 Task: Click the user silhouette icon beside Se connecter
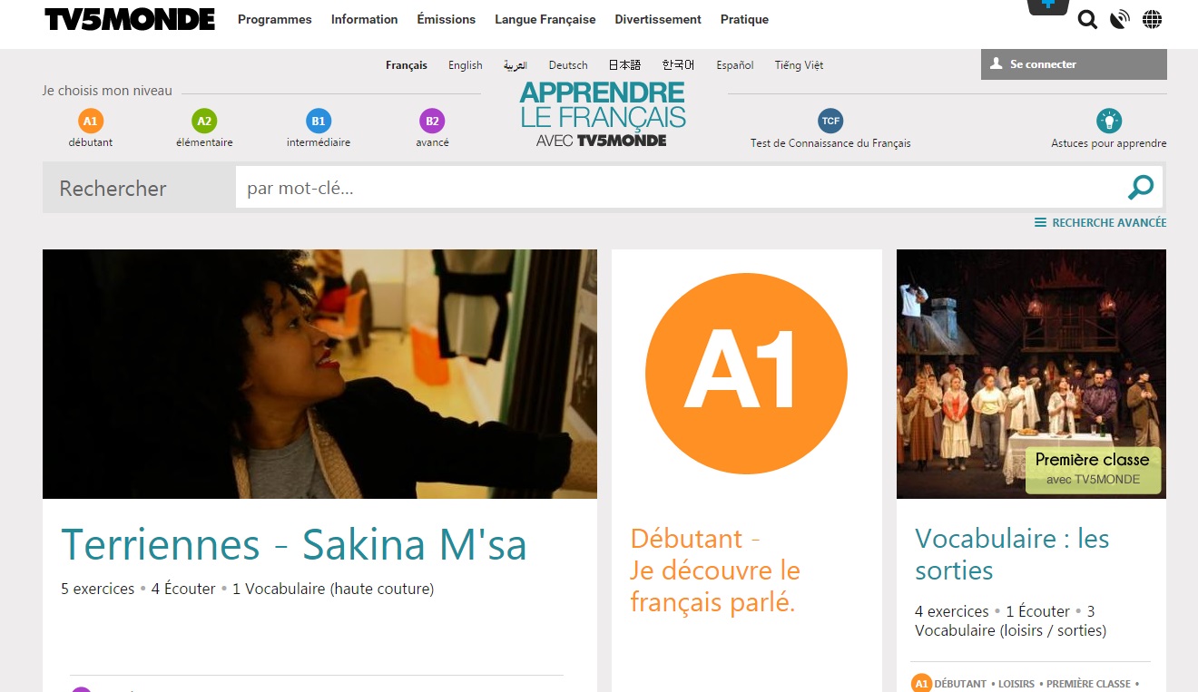point(997,64)
